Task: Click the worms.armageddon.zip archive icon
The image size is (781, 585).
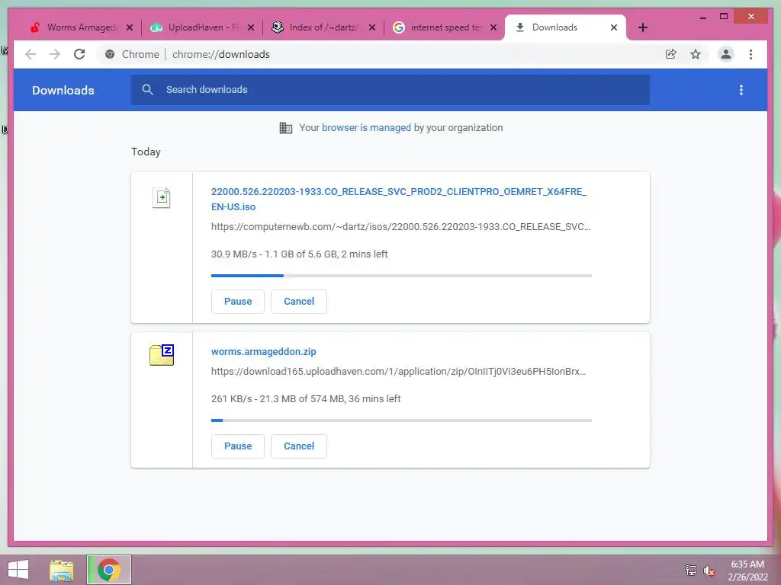Action: pyautogui.click(x=162, y=355)
